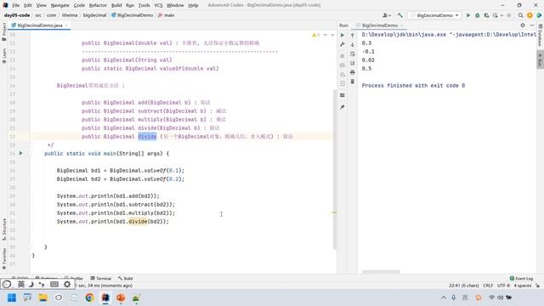Click the editor vertical scrollbar
The width and height of the screenshot is (544, 306).
pyautogui.click(x=334, y=169)
